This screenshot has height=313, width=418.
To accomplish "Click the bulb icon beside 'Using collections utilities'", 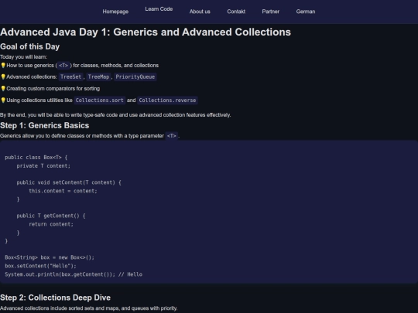I will 3,100.
